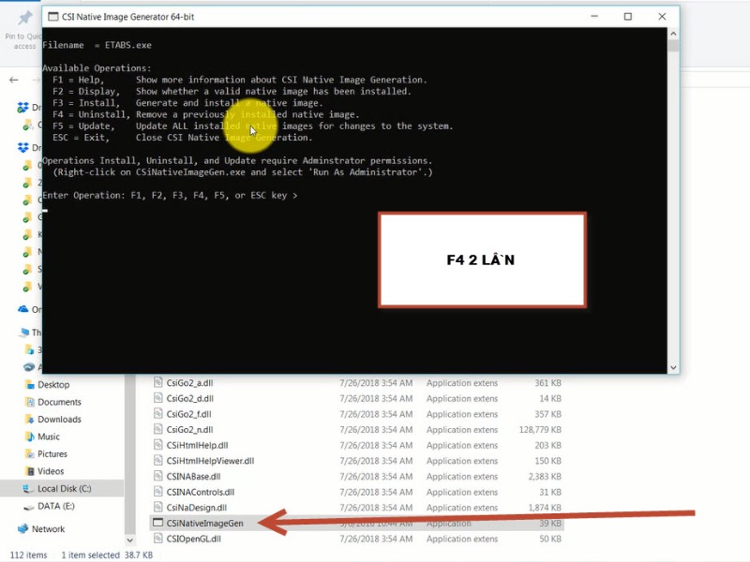
Task: Select the CSiNativeImageGen application file
Action: pos(203,524)
